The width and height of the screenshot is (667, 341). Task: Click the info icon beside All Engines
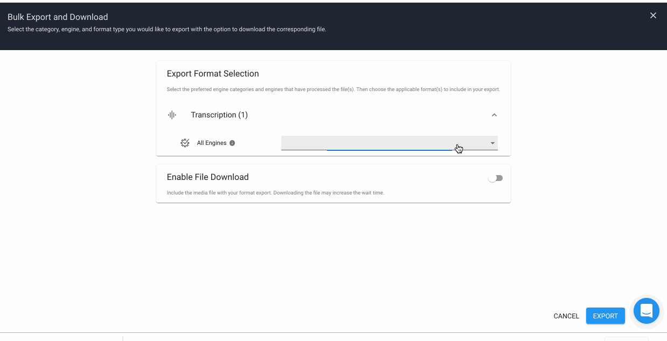pos(232,143)
